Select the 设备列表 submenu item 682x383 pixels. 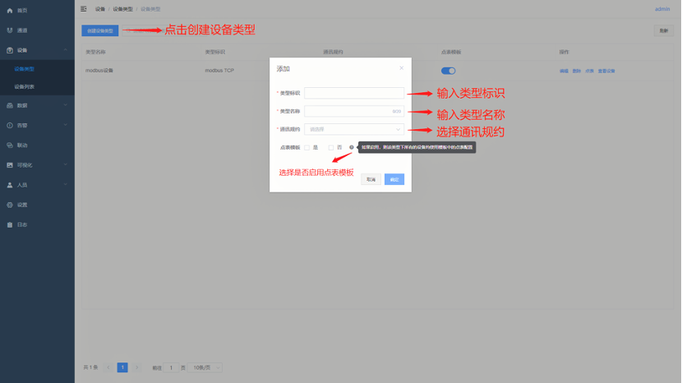(25, 87)
